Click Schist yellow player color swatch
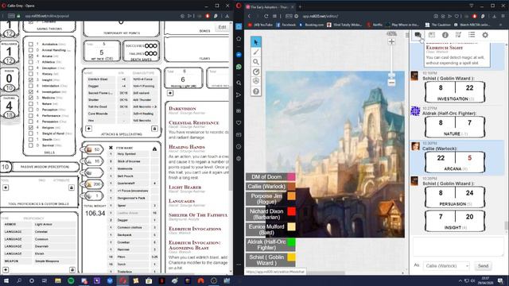This screenshot has height=286, width=509. tap(291, 257)
